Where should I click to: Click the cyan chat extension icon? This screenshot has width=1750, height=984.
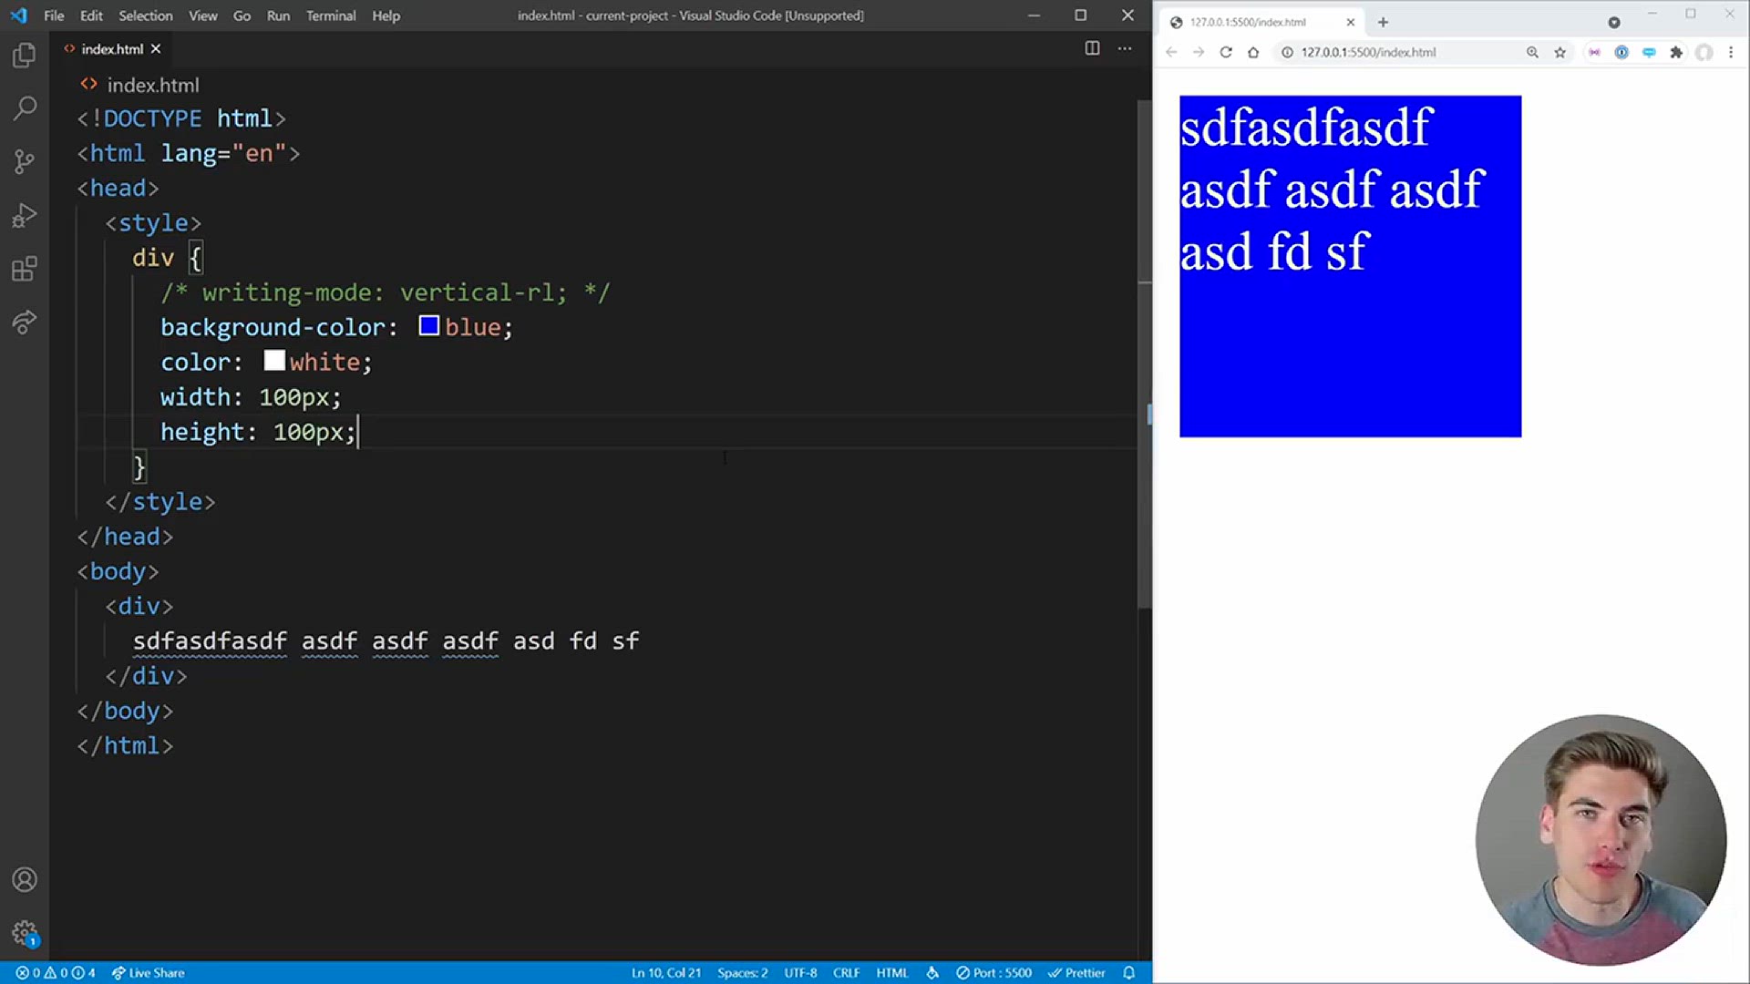[1649, 52]
